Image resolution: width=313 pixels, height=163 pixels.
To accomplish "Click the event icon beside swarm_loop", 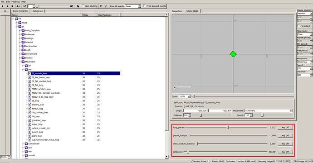I will [29, 132].
